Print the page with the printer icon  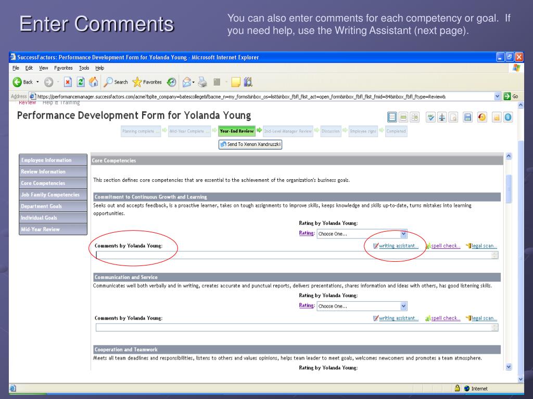(202, 82)
